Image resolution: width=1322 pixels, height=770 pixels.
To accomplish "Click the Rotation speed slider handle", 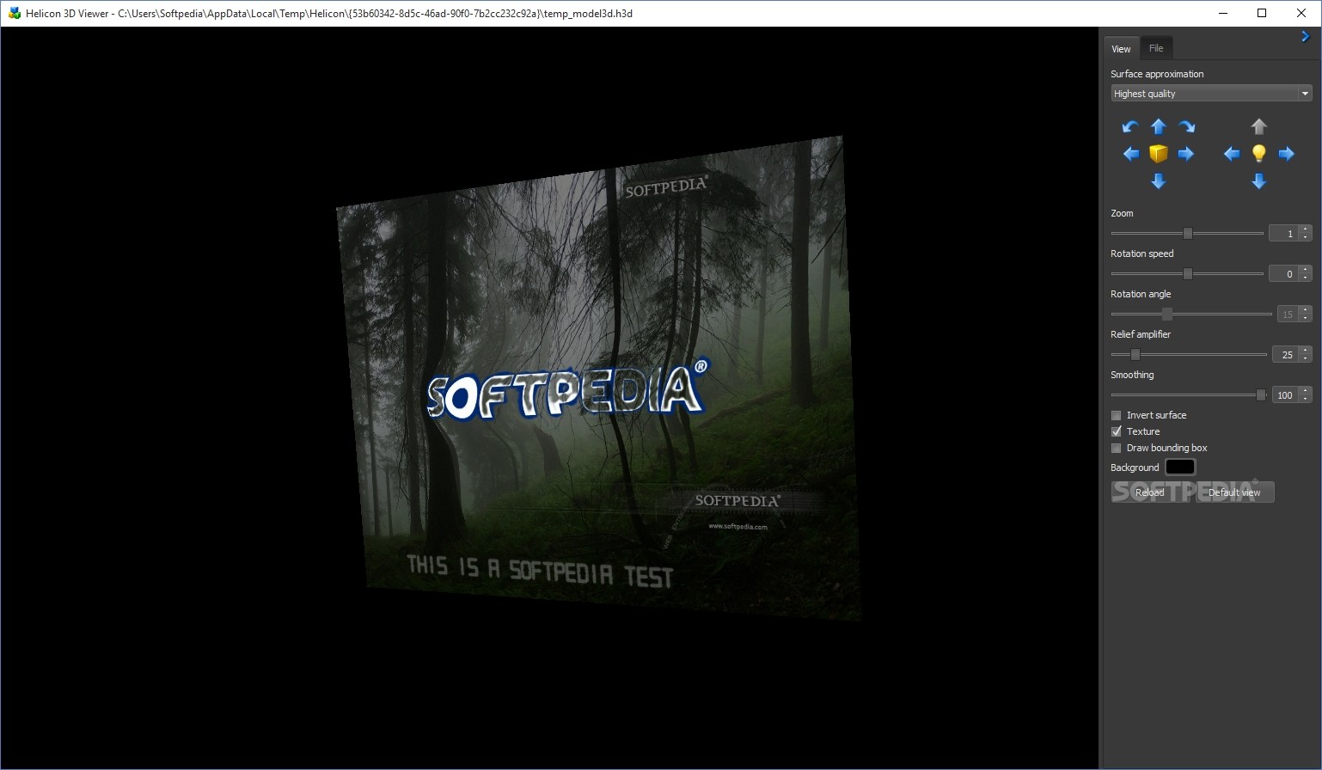I will (1188, 274).
